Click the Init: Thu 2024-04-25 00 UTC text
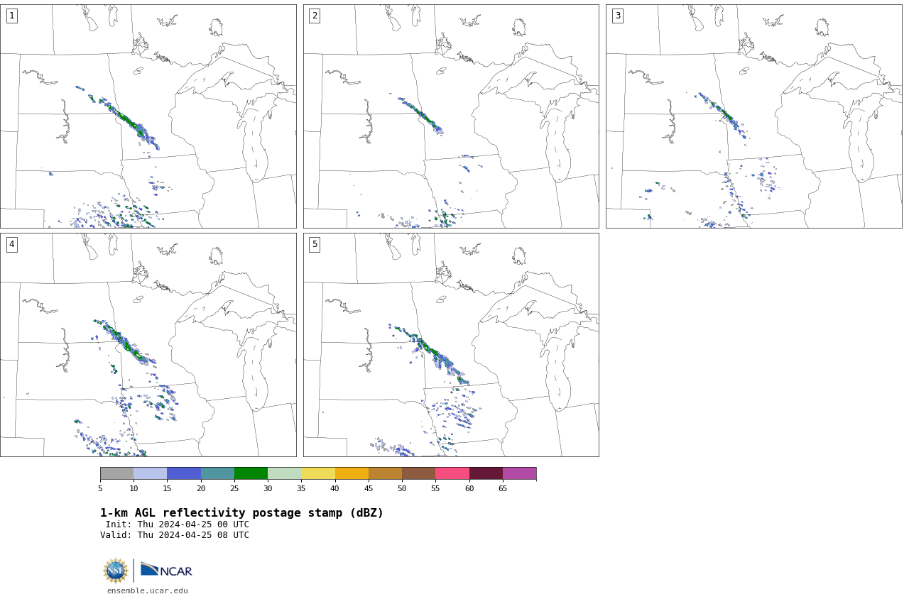 coord(178,524)
